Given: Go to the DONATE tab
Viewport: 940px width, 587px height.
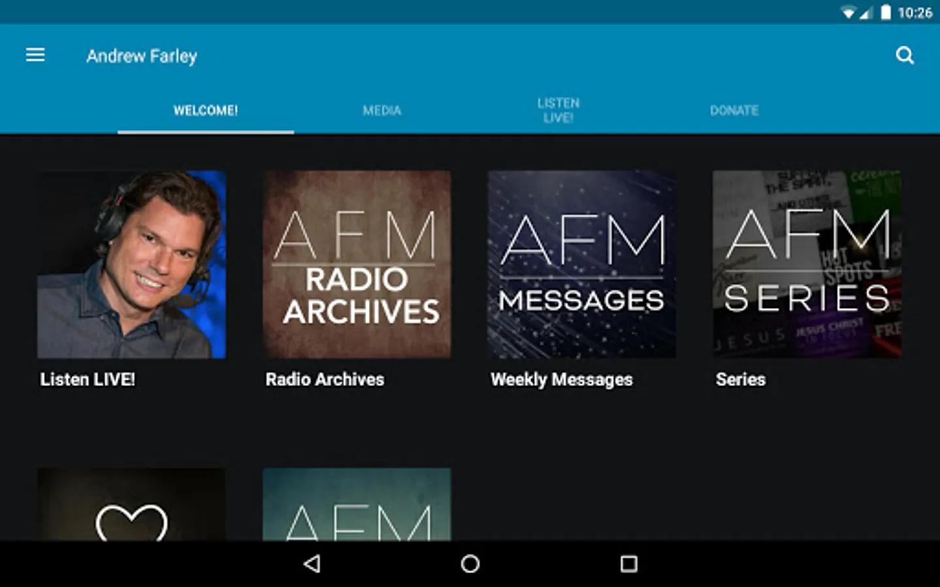Looking at the screenshot, I should pos(734,110).
